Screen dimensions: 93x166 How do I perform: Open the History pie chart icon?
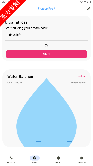tap(58, 158)
